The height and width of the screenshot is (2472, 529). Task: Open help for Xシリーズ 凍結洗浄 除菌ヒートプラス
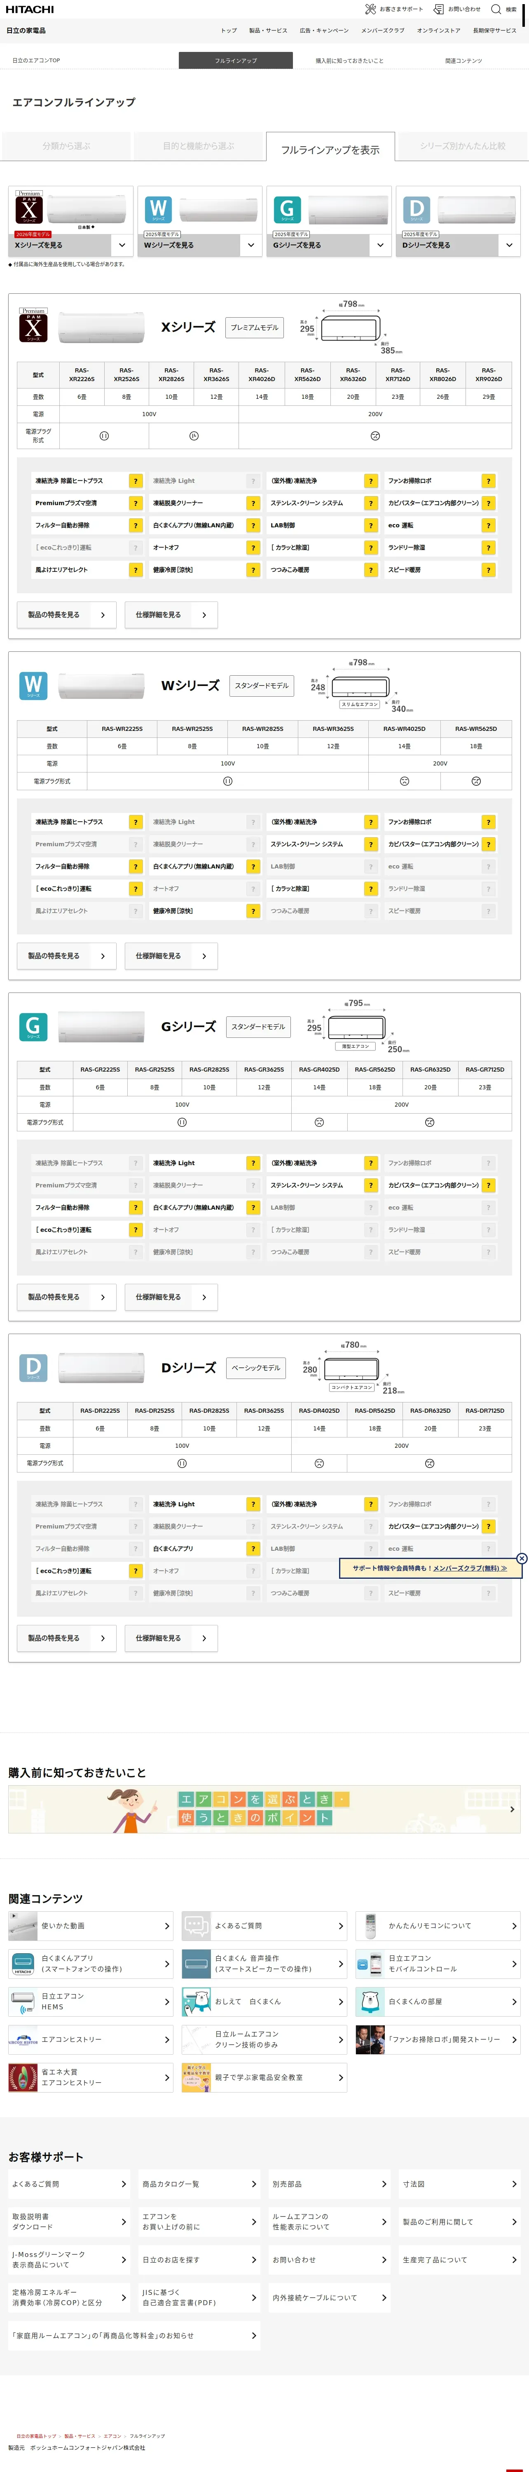click(x=136, y=481)
